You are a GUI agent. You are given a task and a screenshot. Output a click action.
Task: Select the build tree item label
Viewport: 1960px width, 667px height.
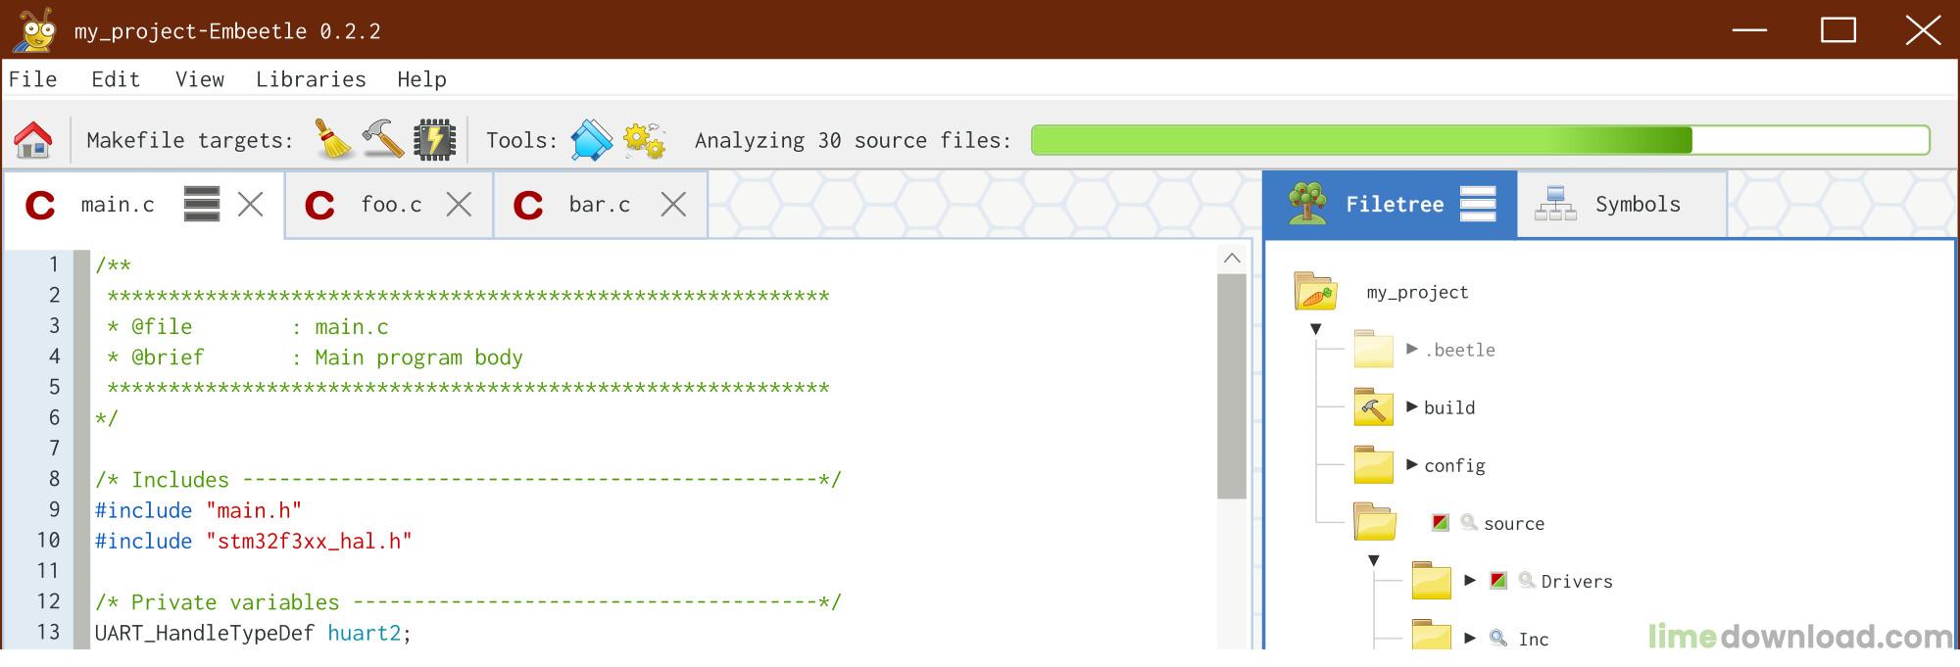coord(1448,407)
